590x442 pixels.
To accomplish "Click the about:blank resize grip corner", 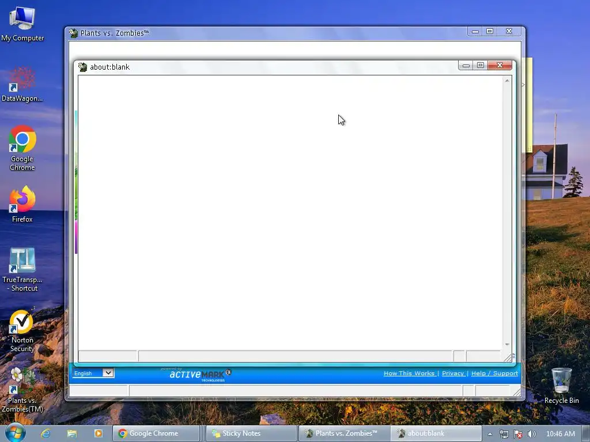I will point(508,357).
